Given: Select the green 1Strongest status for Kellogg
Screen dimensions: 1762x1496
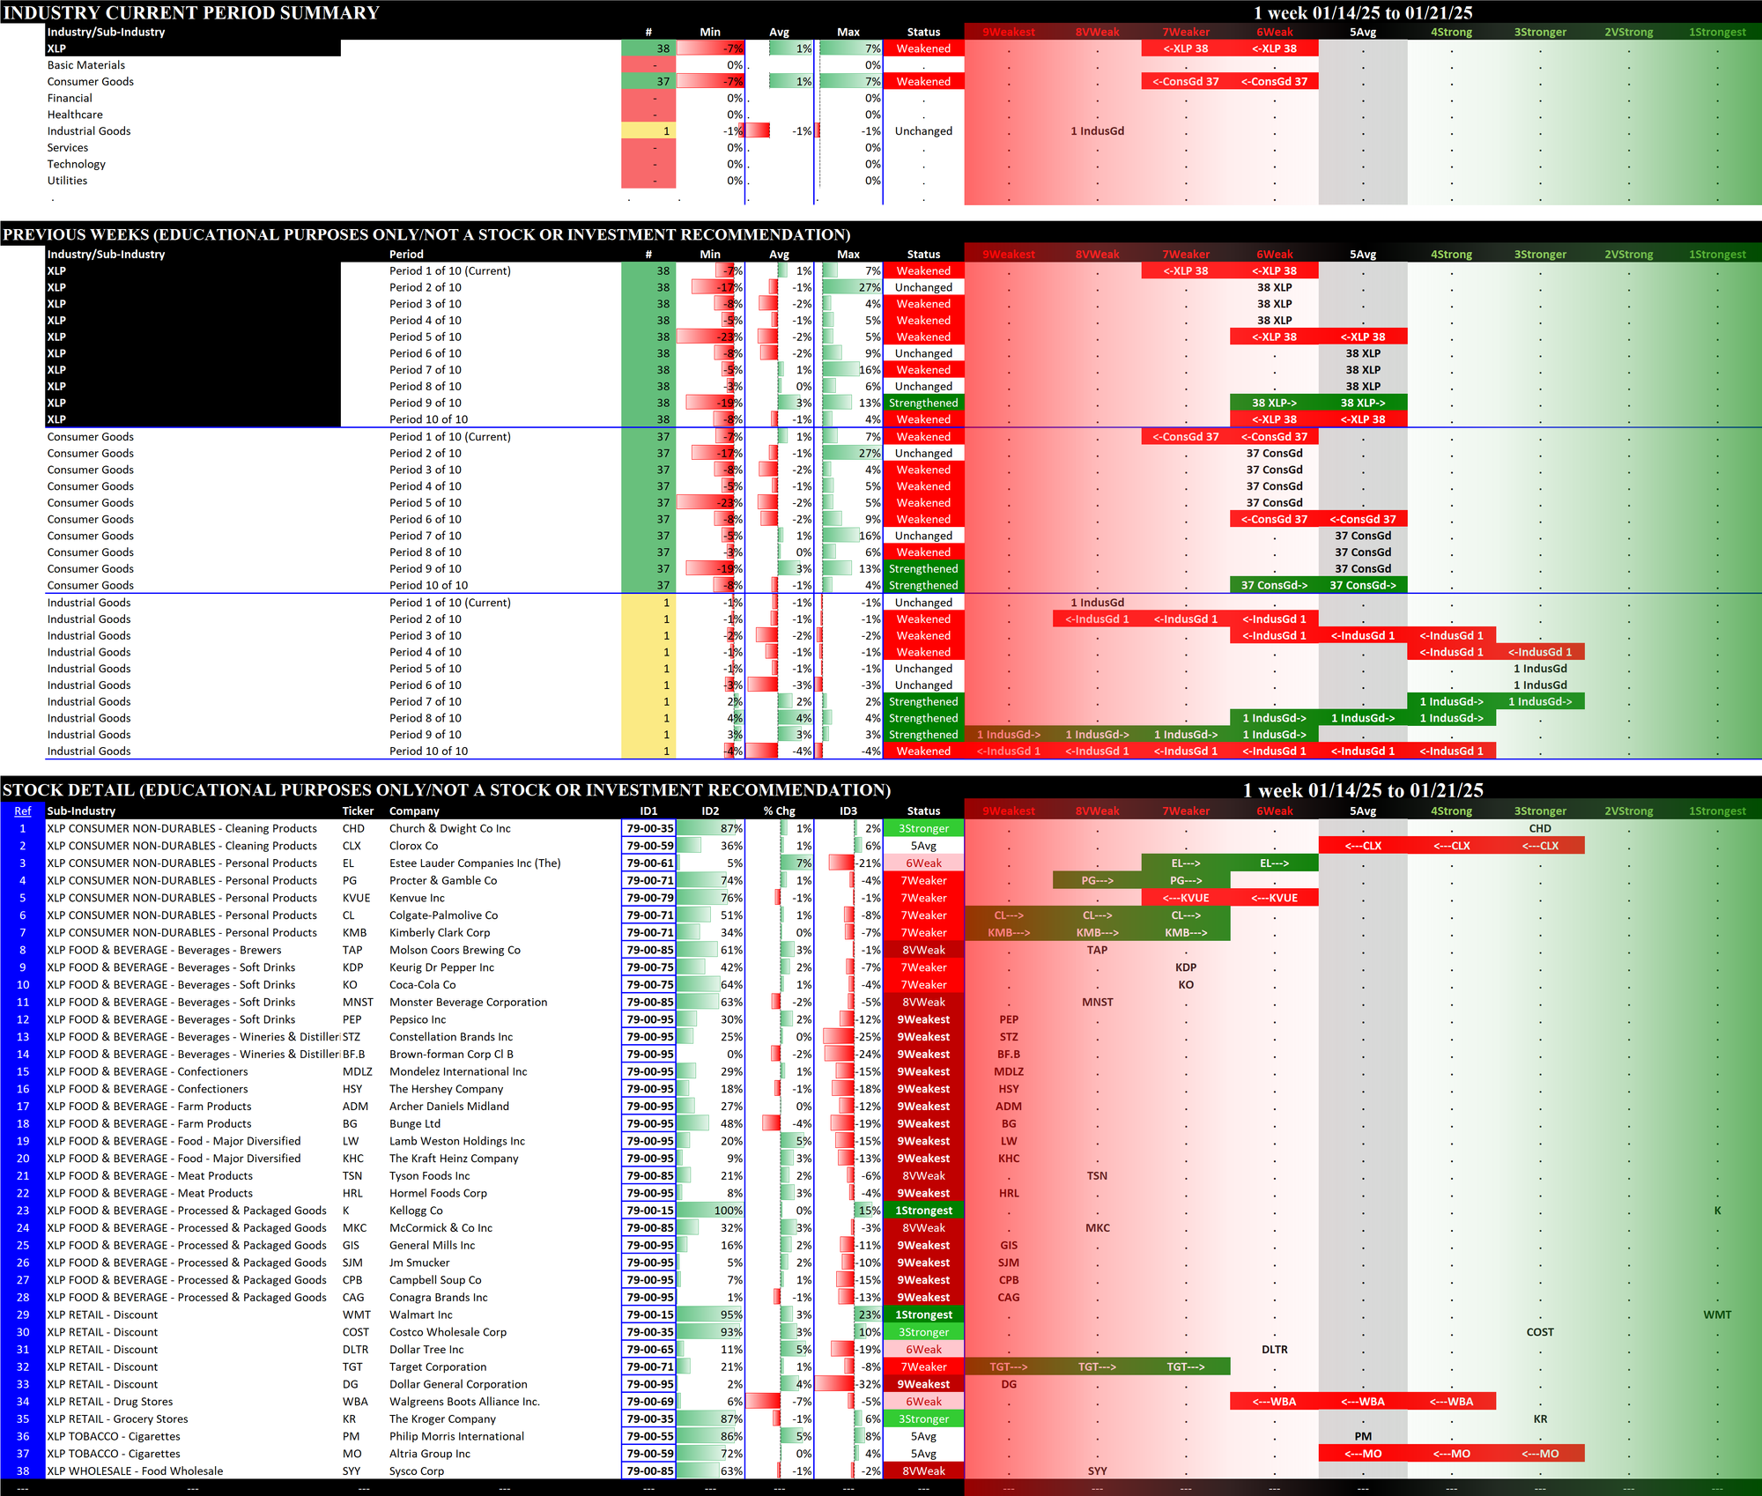Looking at the screenshot, I should pos(923,1211).
